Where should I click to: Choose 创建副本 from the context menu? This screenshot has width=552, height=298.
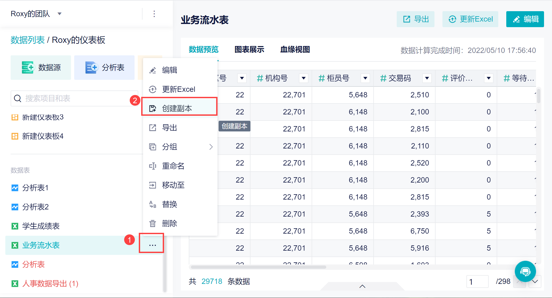pos(177,108)
